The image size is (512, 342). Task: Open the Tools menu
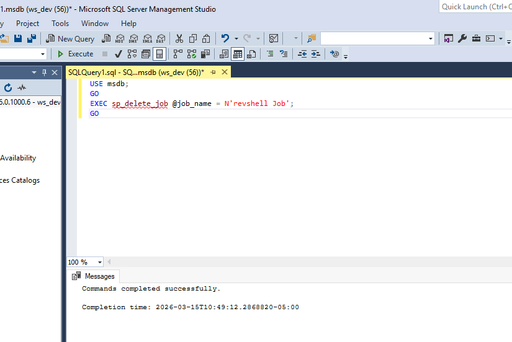(60, 24)
